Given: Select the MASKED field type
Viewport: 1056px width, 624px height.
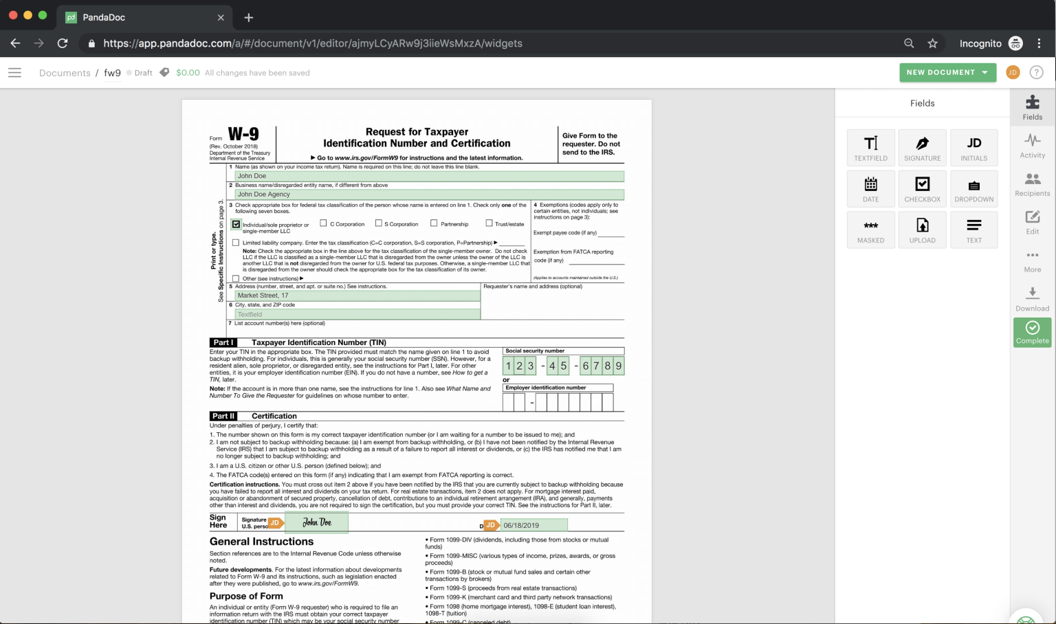Looking at the screenshot, I should coord(870,230).
